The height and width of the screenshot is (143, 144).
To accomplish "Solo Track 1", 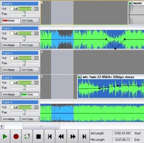I will 30,45.
